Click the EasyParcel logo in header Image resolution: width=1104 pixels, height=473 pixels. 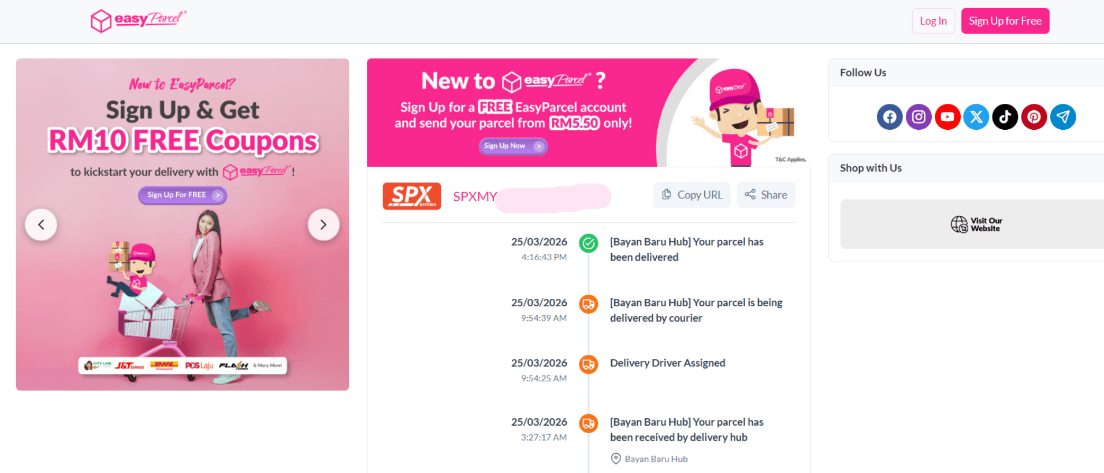[x=139, y=21]
